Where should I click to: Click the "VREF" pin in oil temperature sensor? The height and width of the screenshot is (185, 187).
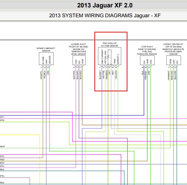(x=83, y=62)
